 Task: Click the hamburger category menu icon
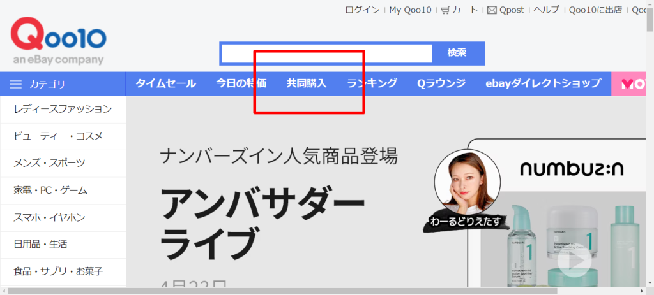(x=16, y=84)
